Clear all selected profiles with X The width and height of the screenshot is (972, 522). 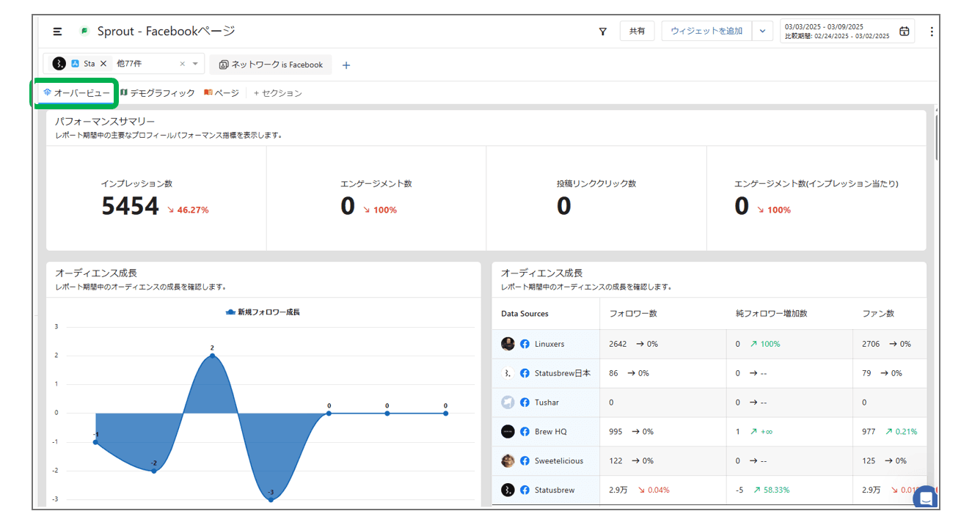(x=183, y=64)
